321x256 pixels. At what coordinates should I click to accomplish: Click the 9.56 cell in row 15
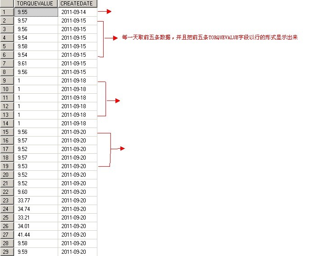(x=36, y=132)
